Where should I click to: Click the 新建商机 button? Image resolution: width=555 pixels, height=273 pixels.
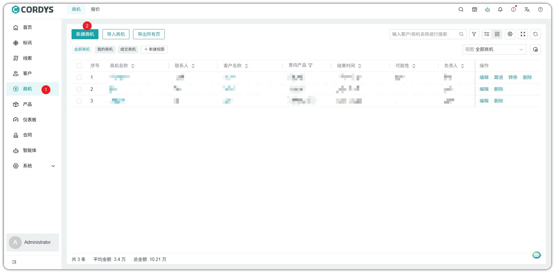click(x=85, y=34)
